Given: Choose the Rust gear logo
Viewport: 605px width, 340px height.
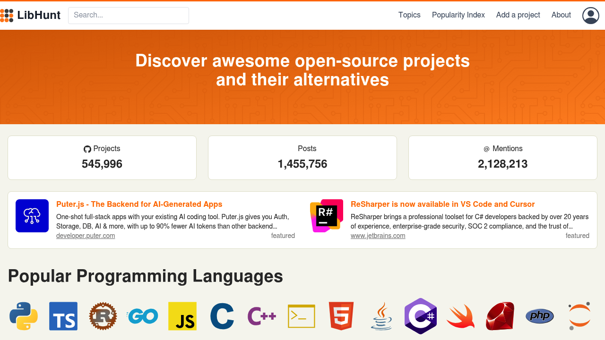Looking at the screenshot, I should (103, 316).
